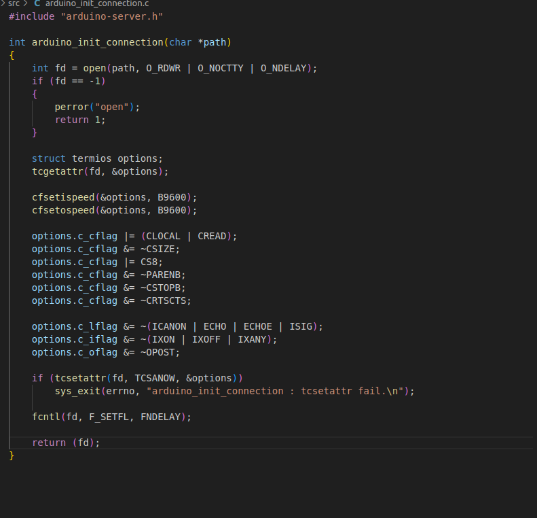Click O_NOCTTY flag
The image size is (537, 518).
pos(221,68)
